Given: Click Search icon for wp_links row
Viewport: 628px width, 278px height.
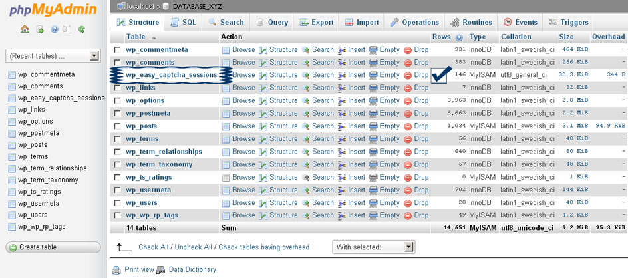Looking at the screenshot, I should tap(305, 88).
